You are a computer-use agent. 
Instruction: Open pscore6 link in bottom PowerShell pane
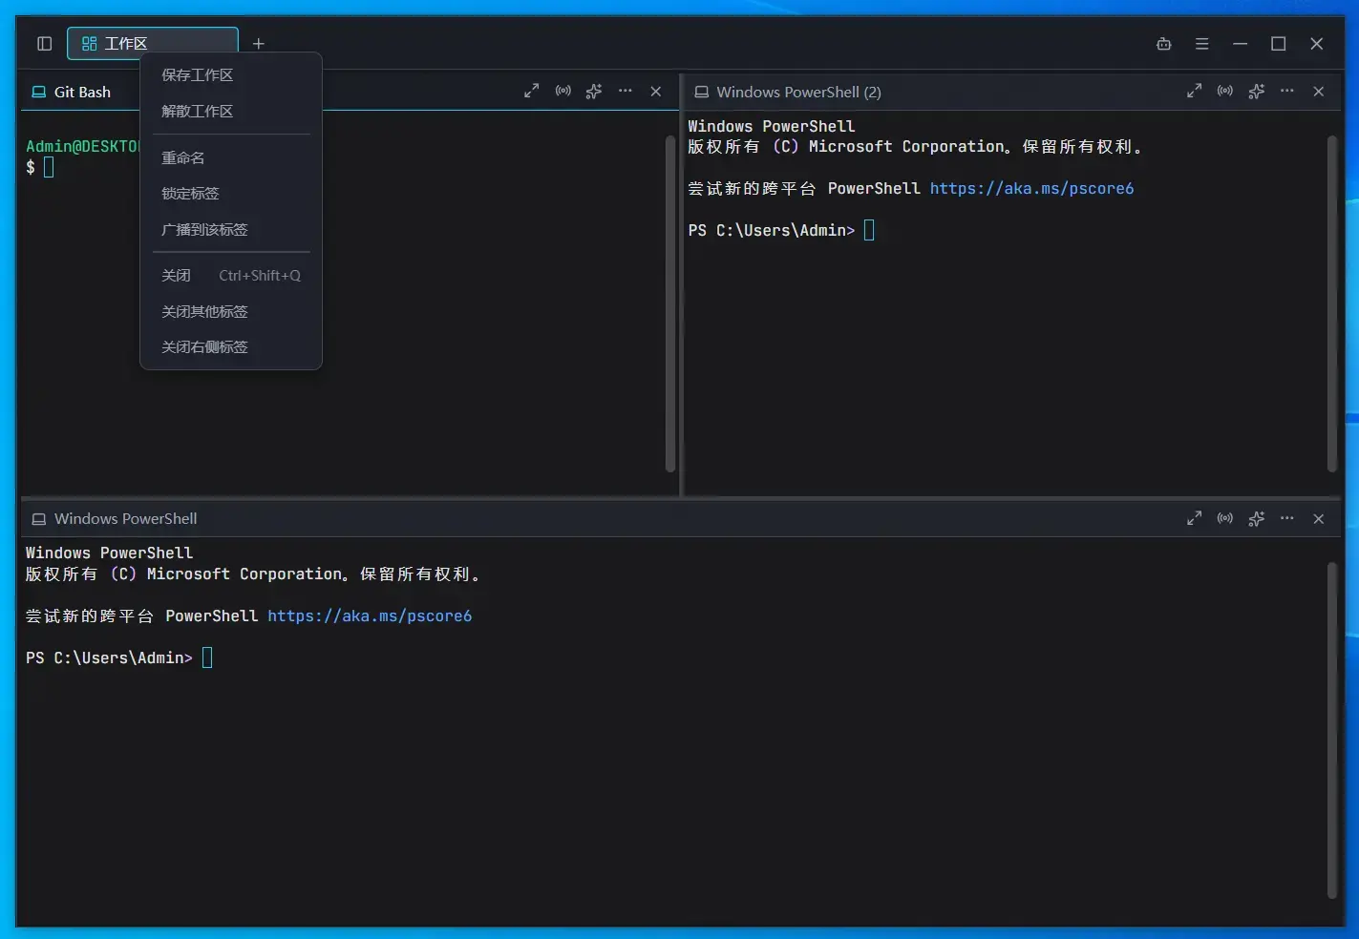pos(370,616)
